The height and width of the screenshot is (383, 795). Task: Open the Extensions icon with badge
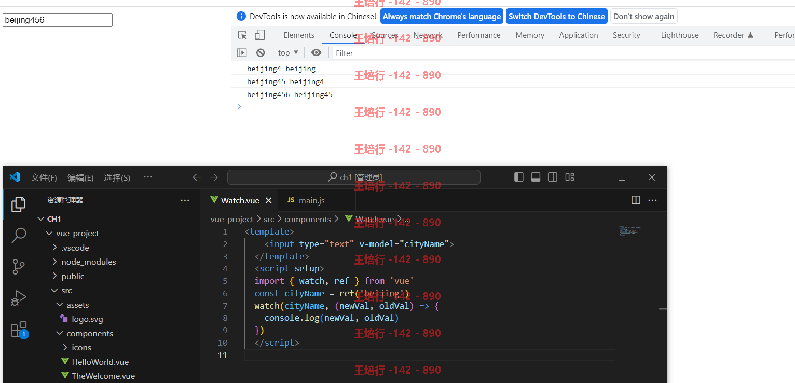19,330
